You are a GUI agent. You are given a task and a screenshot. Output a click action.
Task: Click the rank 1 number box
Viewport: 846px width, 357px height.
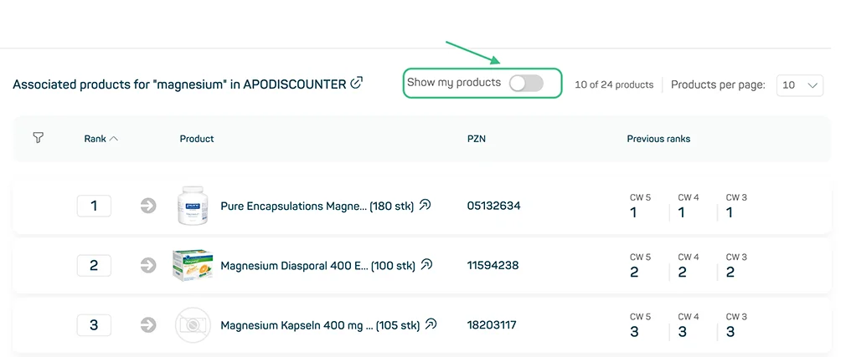94,206
